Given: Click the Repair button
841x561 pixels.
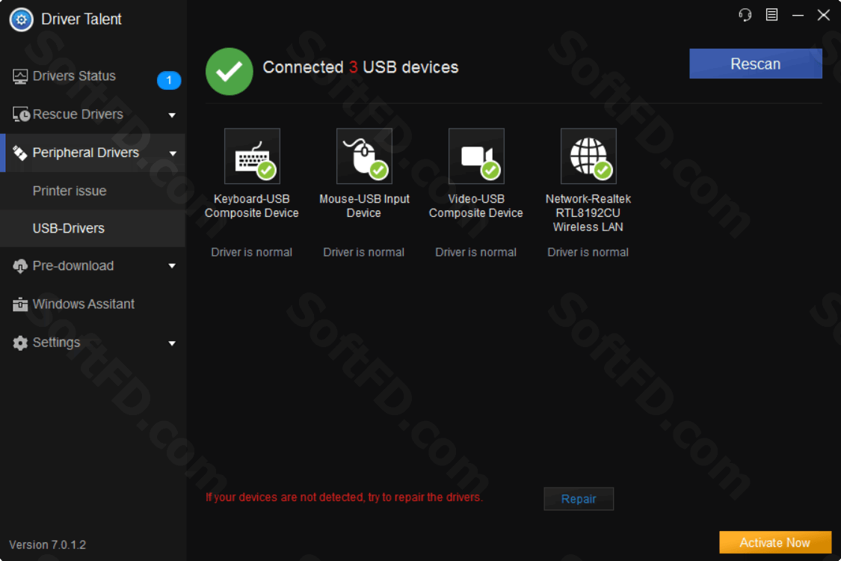Looking at the screenshot, I should (578, 499).
